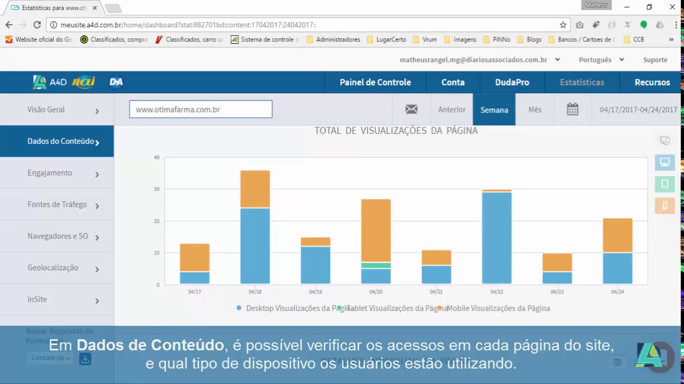
Task: Toggle Mobile Visualizações legend item
Action: tap(493, 308)
